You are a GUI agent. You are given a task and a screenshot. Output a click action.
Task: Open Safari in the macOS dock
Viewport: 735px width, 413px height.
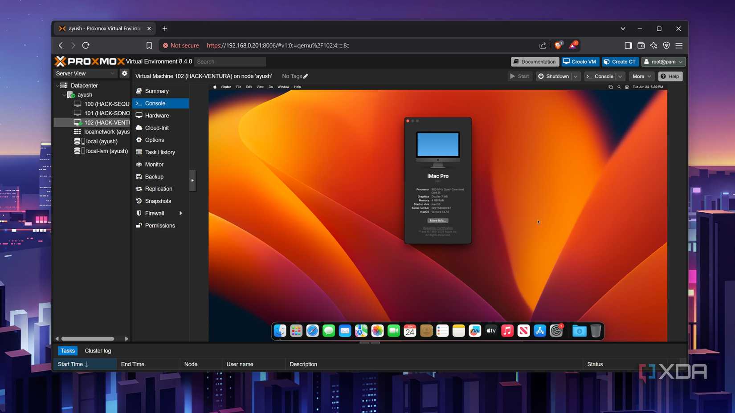pyautogui.click(x=312, y=331)
